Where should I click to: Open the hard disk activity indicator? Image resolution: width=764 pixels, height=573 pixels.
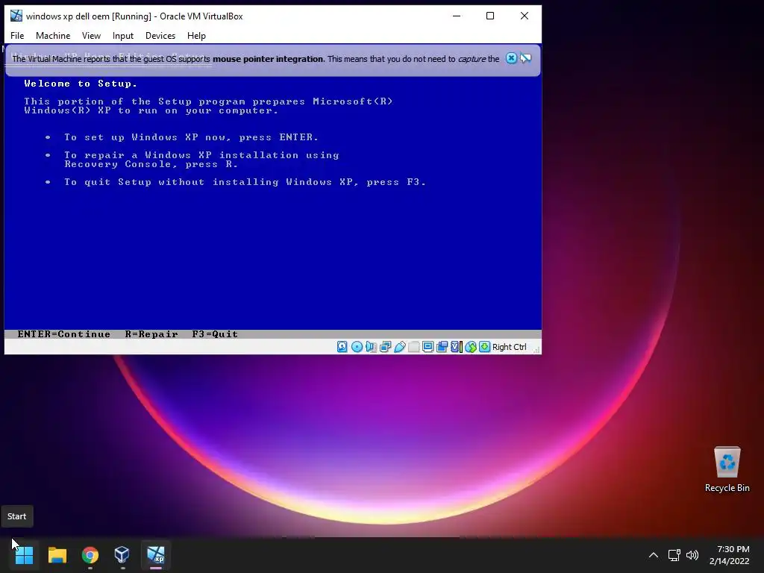[342, 347]
